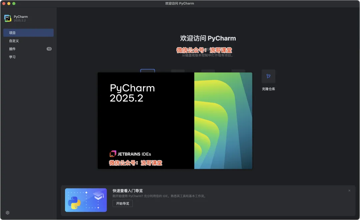Click the PyCharm 2025.2.2 version text
This screenshot has height=220, width=360.
(20, 20)
